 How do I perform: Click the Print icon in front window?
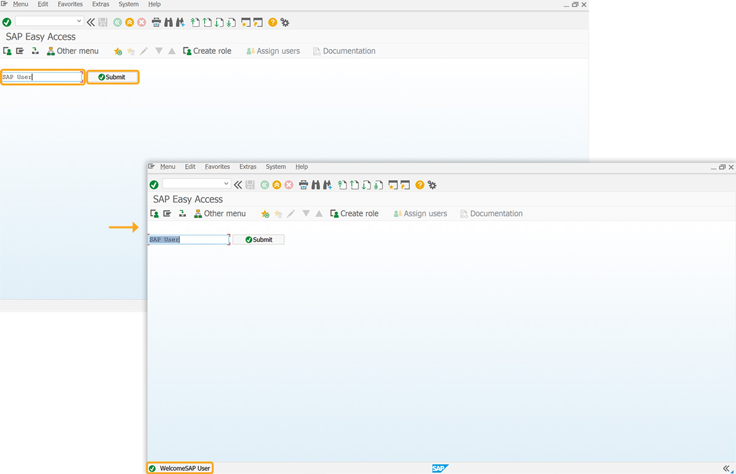(x=304, y=185)
